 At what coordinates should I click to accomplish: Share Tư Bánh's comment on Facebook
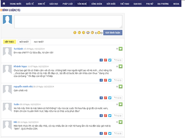coord(101,60)
